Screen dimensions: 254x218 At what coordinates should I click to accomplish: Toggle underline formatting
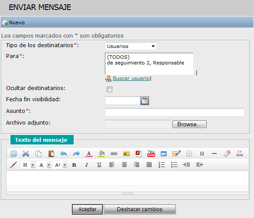[x=99, y=165]
